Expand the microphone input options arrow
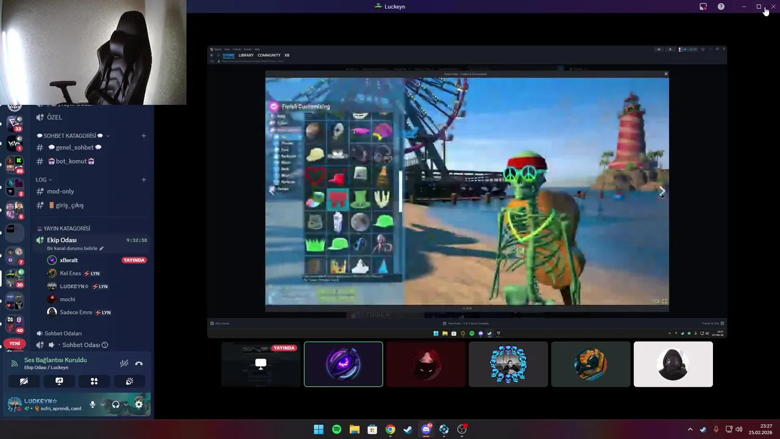Image resolution: width=780 pixels, height=439 pixels. (102, 404)
